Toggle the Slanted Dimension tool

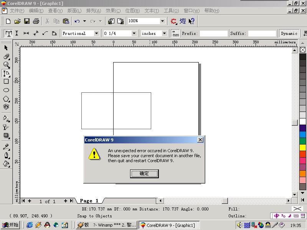click(x=36, y=33)
